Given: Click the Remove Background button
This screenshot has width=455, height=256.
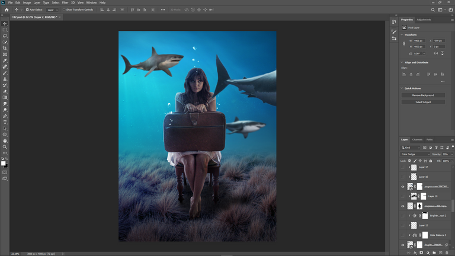Looking at the screenshot, I should coord(423,95).
